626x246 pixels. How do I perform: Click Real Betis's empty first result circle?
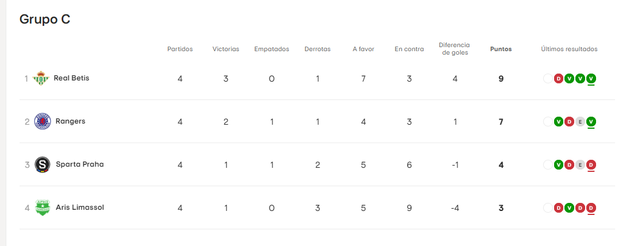(548, 79)
